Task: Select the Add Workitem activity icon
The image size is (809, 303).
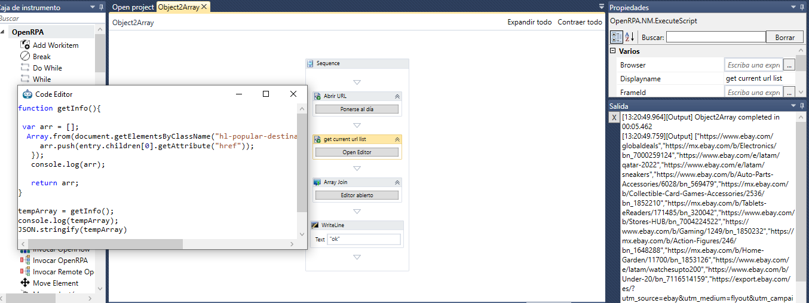Action: tap(25, 45)
